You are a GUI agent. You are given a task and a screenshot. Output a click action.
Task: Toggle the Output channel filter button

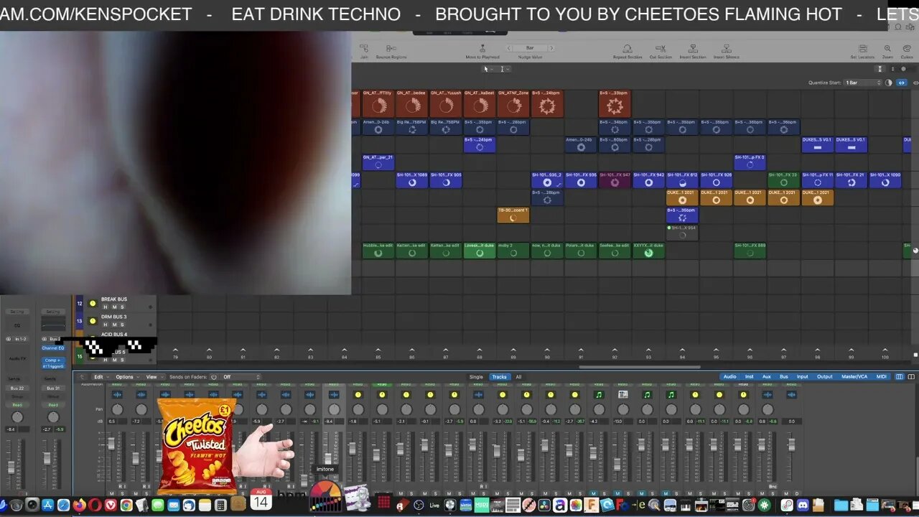[x=825, y=377]
